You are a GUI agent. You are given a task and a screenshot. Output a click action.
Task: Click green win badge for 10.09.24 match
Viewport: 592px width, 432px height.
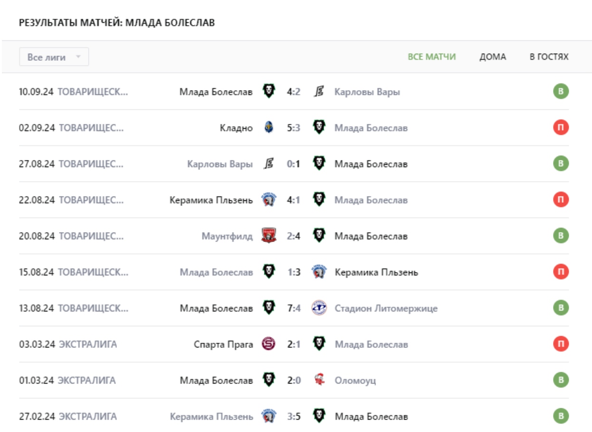click(x=561, y=92)
